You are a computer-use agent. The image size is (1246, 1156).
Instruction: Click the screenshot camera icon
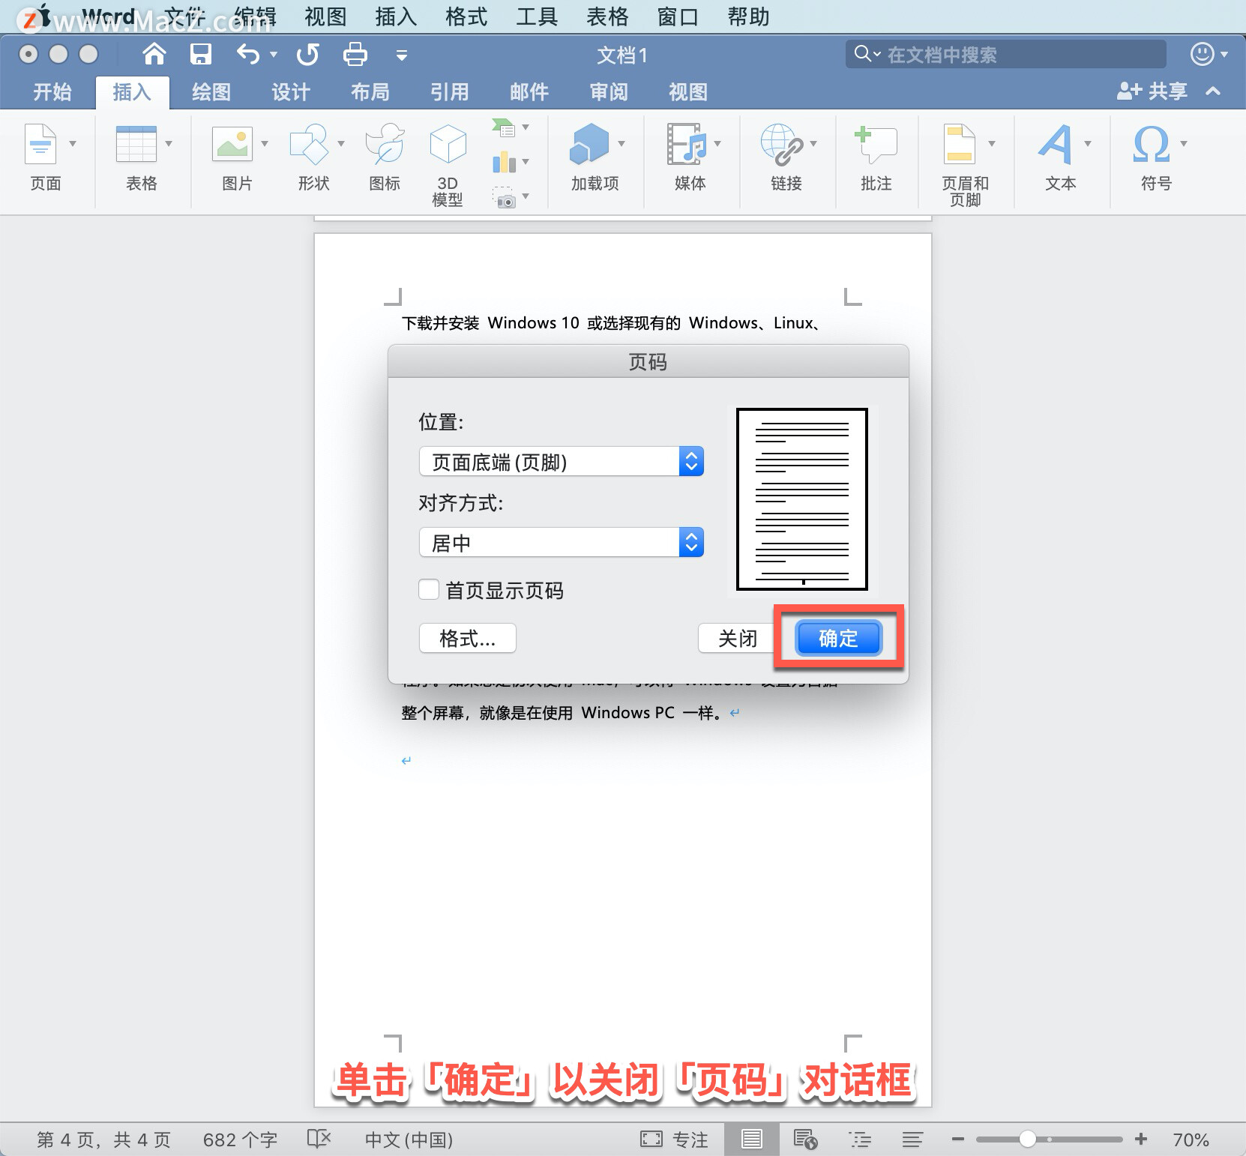click(505, 198)
